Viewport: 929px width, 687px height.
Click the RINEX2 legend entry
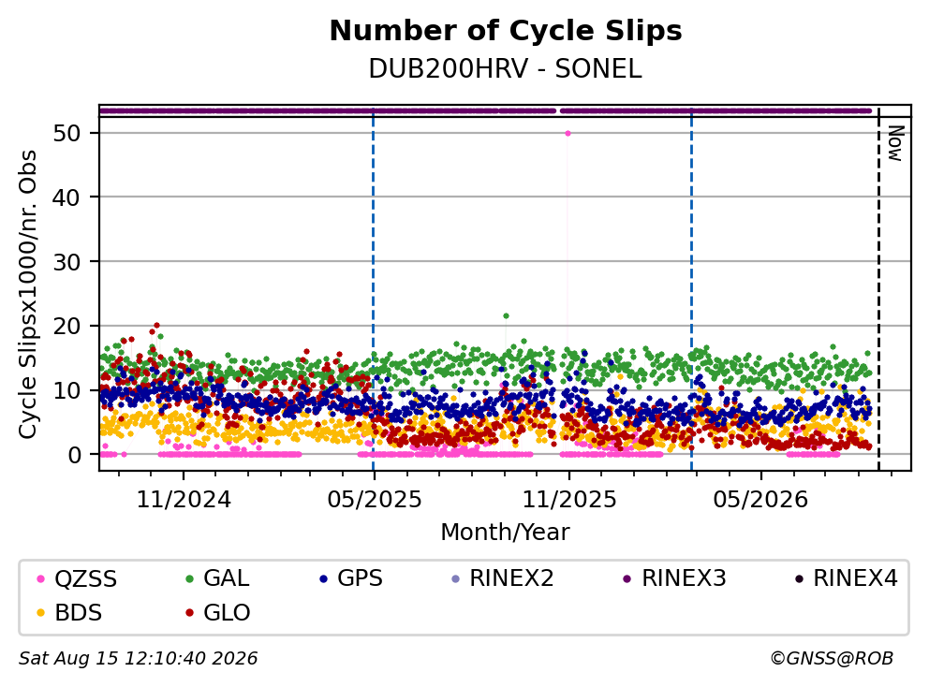(x=503, y=578)
